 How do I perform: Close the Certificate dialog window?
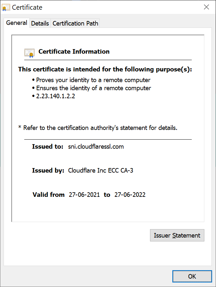pos(206,7)
